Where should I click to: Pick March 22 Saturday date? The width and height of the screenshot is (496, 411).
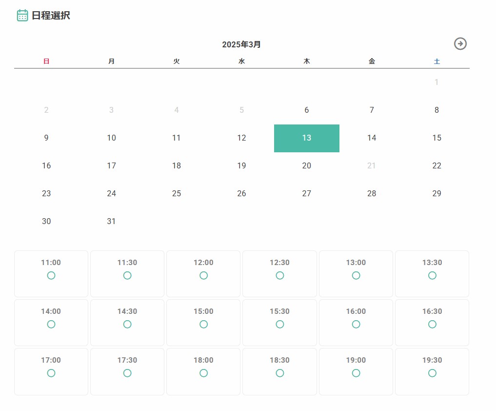[x=436, y=166]
